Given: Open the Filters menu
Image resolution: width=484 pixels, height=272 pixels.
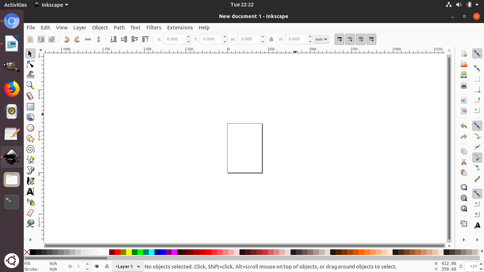Looking at the screenshot, I should click(154, 27).
